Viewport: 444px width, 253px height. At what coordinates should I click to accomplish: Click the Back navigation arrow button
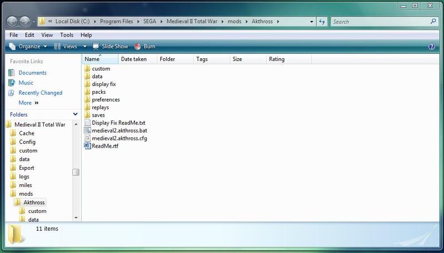tap(12, 22)
